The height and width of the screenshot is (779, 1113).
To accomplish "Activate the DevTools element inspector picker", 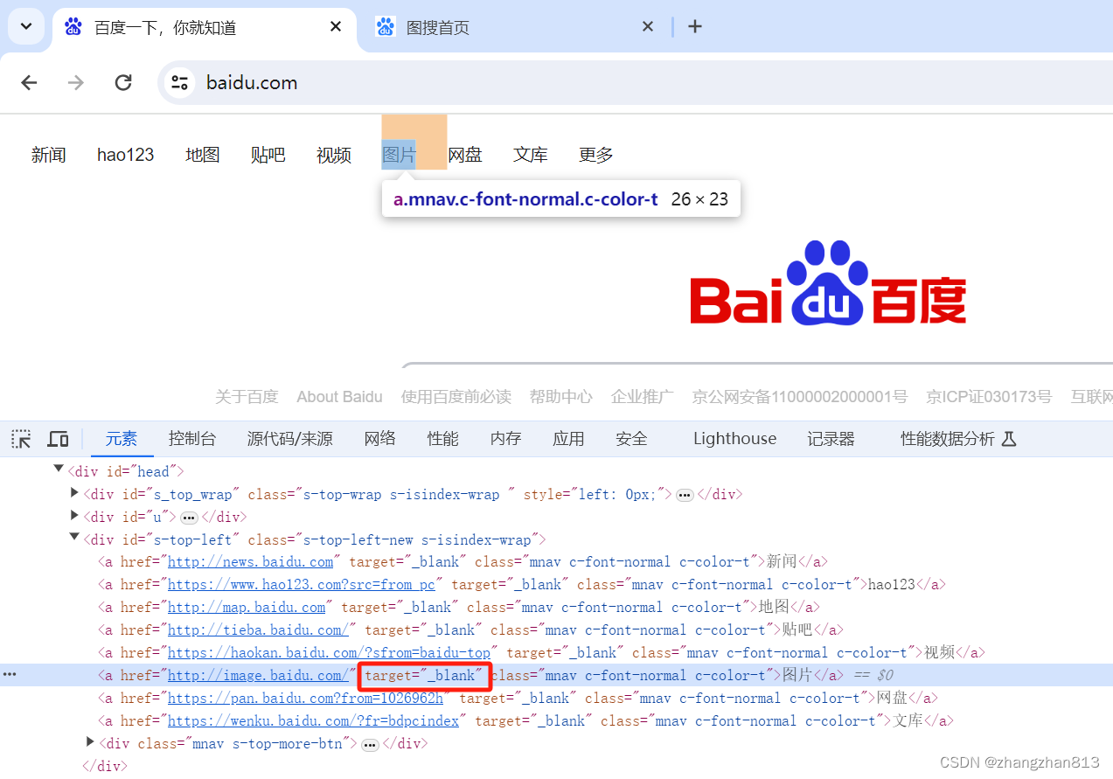I will [21, 439].
